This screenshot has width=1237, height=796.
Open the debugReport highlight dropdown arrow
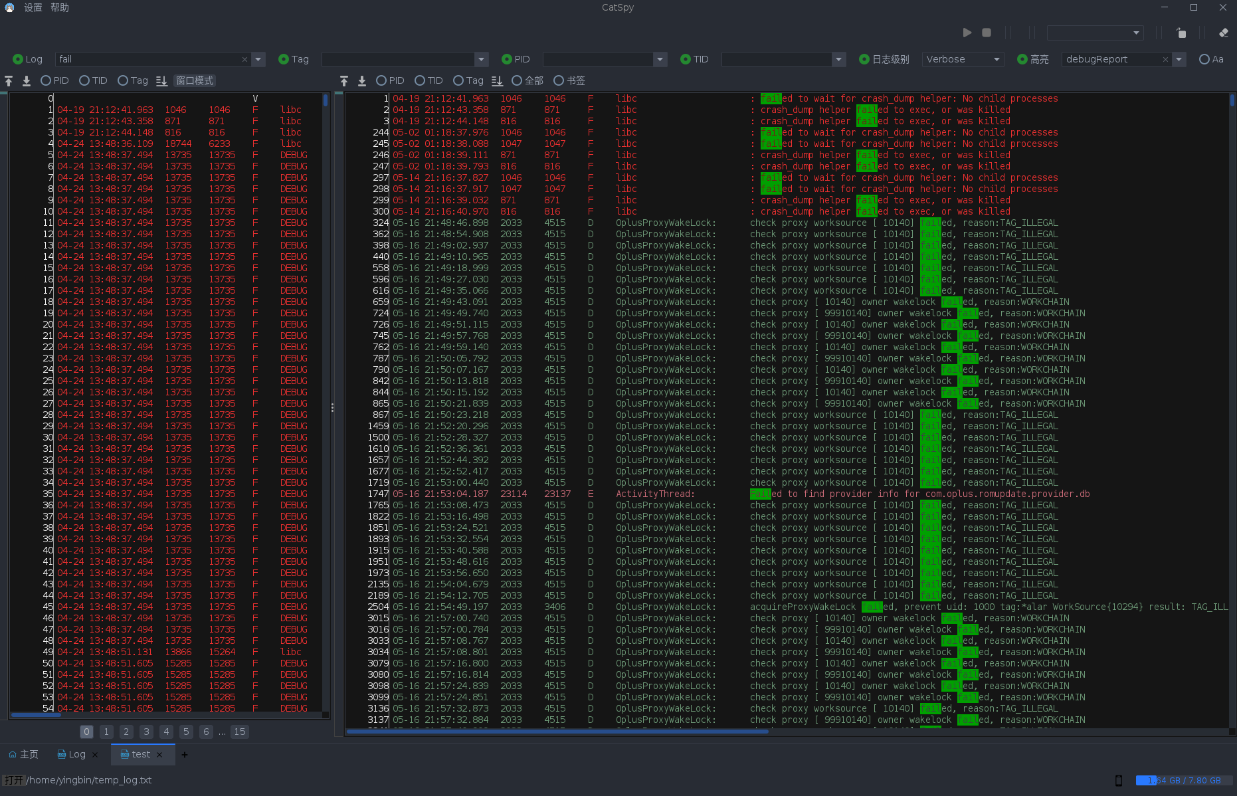tap(1179, 59)
